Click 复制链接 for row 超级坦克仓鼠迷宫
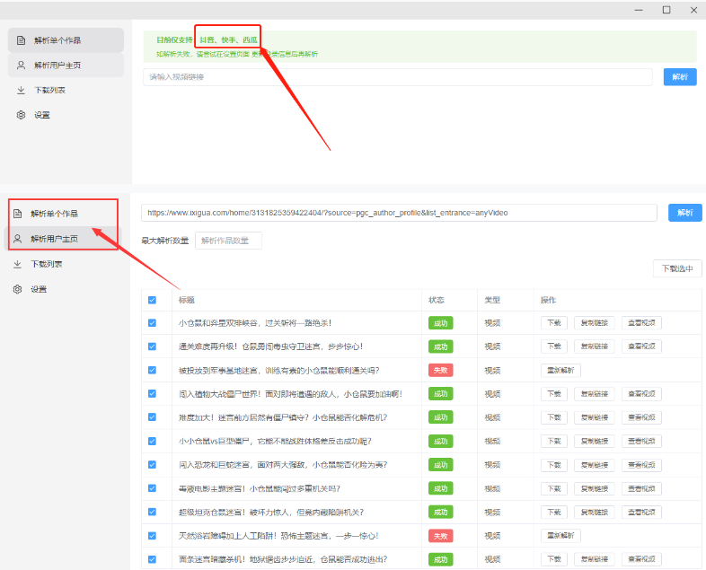 coord(595,512)
